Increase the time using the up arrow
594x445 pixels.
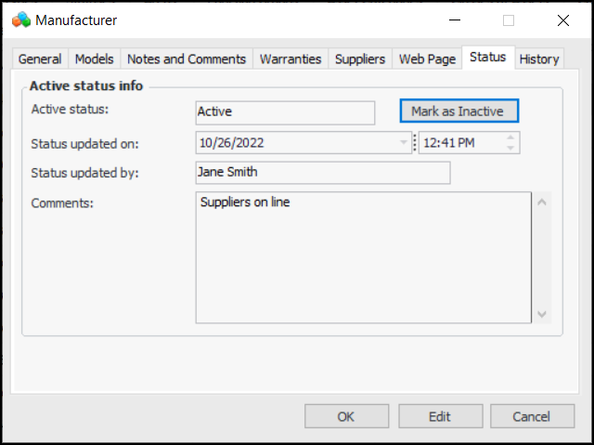tap(510, 138)
